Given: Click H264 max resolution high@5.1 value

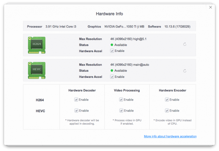Looking at the screenshot, I should point(128,39).
